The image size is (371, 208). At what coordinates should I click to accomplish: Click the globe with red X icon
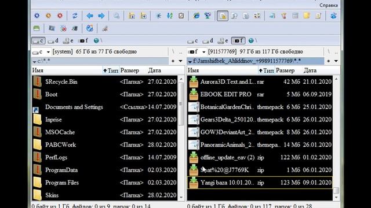tap(63, 28)
